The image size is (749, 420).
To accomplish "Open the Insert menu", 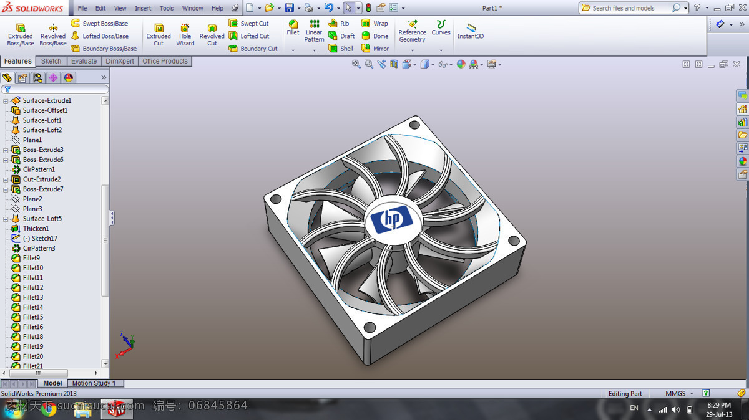I will [x=143, y=8].
